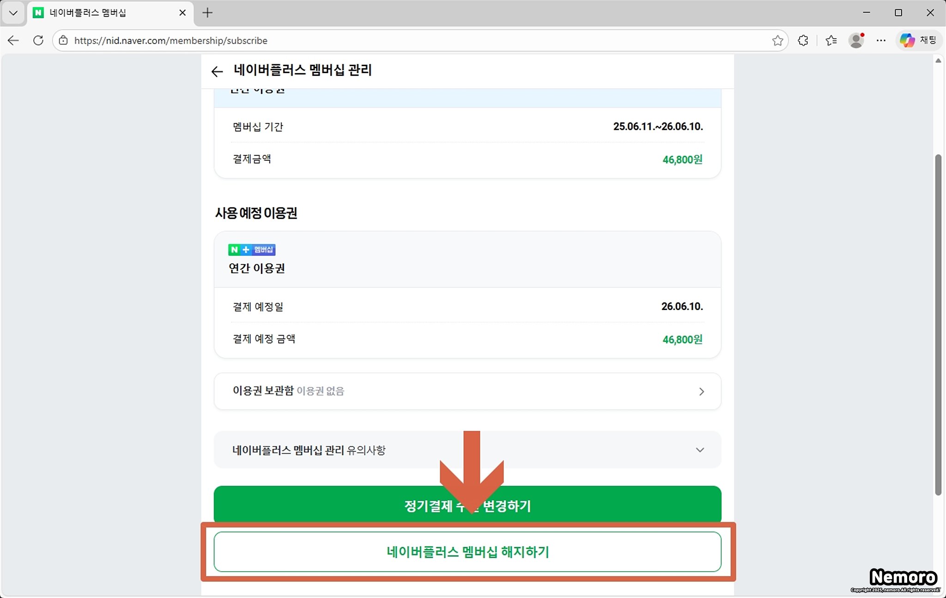Open a new browser tab

tap(207, 13)
